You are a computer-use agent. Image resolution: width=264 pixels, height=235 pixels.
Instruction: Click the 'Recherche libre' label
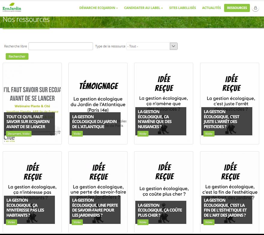click(x=16, y=46)
